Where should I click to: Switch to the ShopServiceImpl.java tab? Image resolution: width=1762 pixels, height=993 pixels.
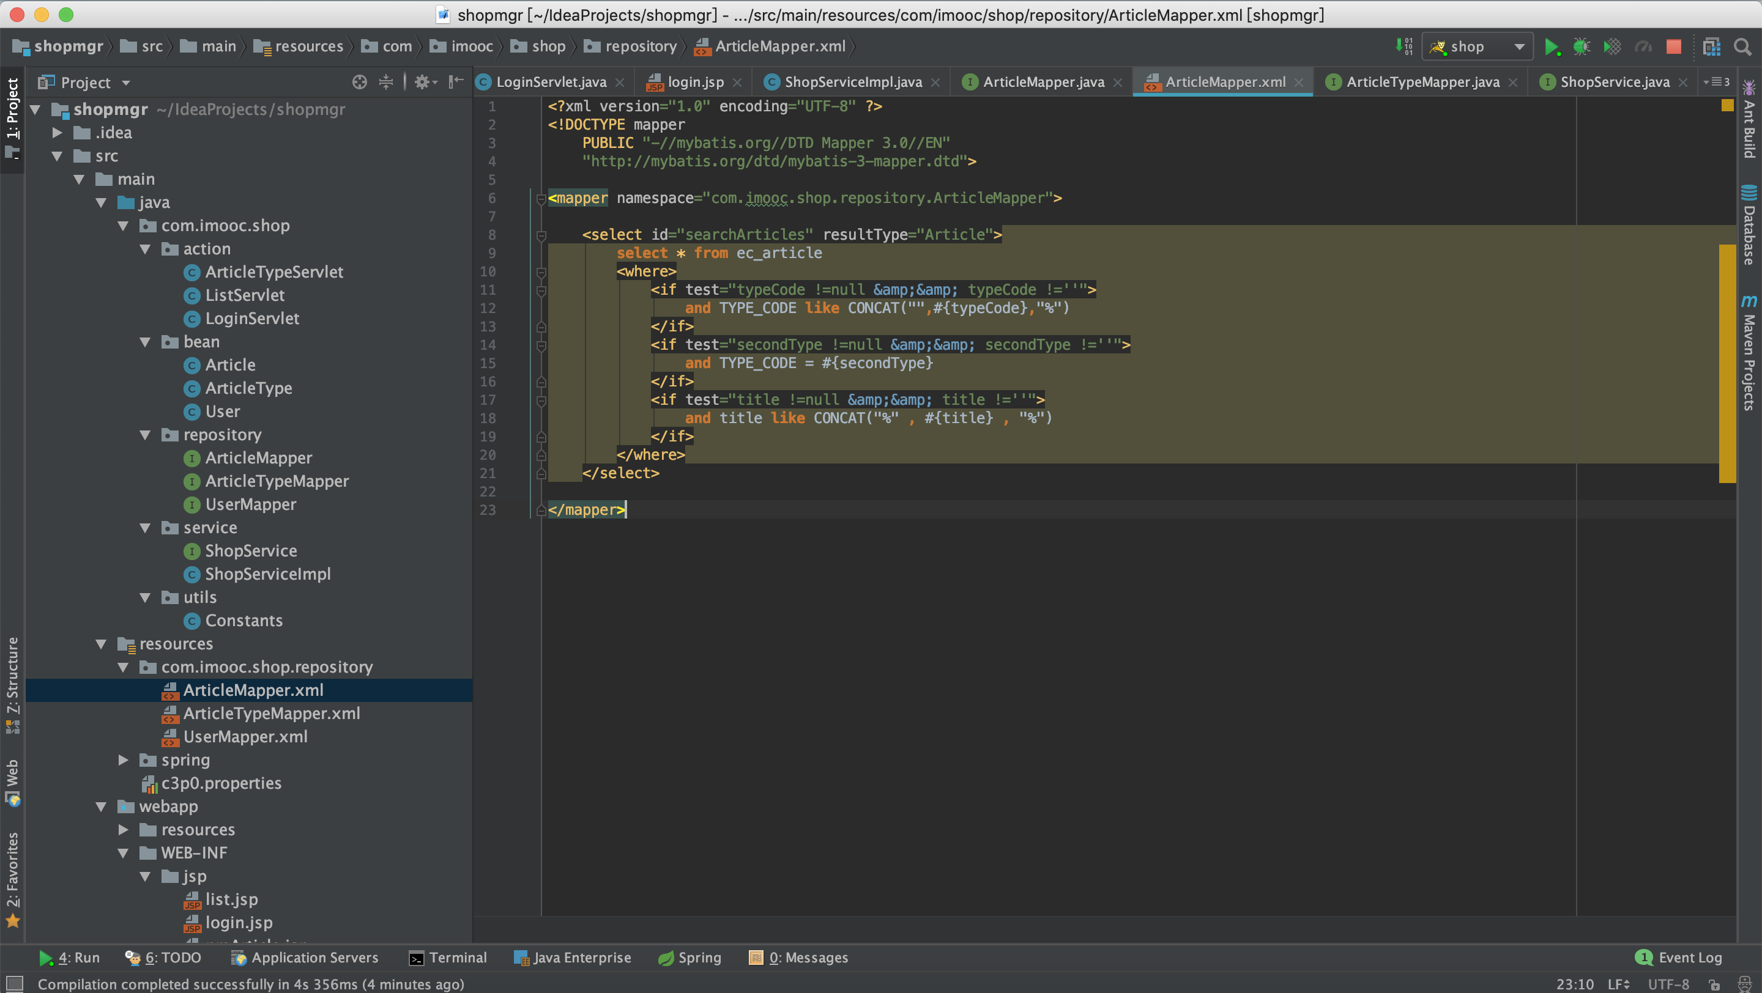click(852, 82)
